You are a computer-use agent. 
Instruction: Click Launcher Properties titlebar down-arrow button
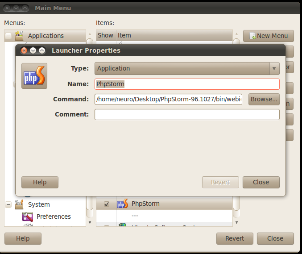pos(33,50)
